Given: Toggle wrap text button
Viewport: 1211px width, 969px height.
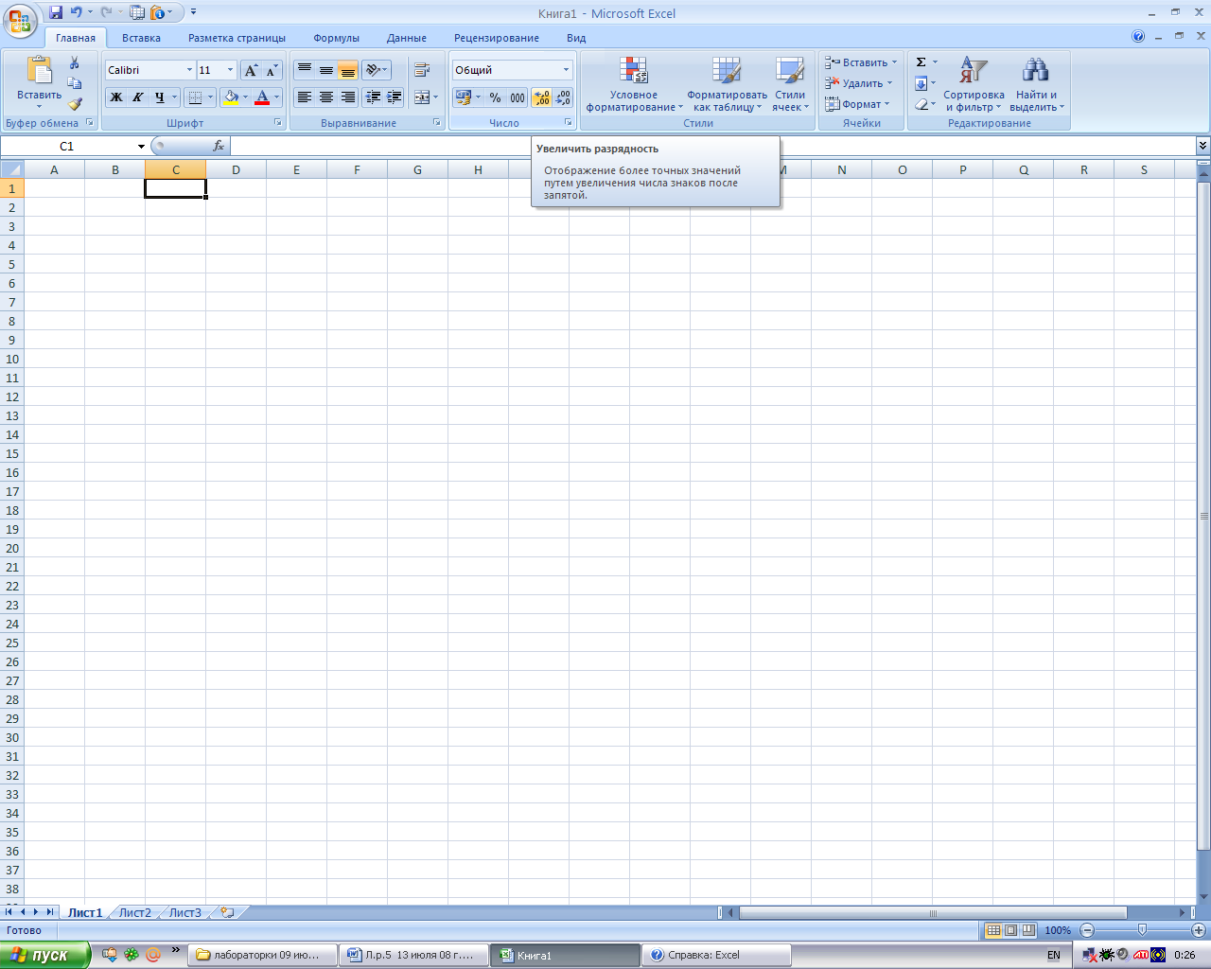Looking at the screenshot, I should coord(422,70).
